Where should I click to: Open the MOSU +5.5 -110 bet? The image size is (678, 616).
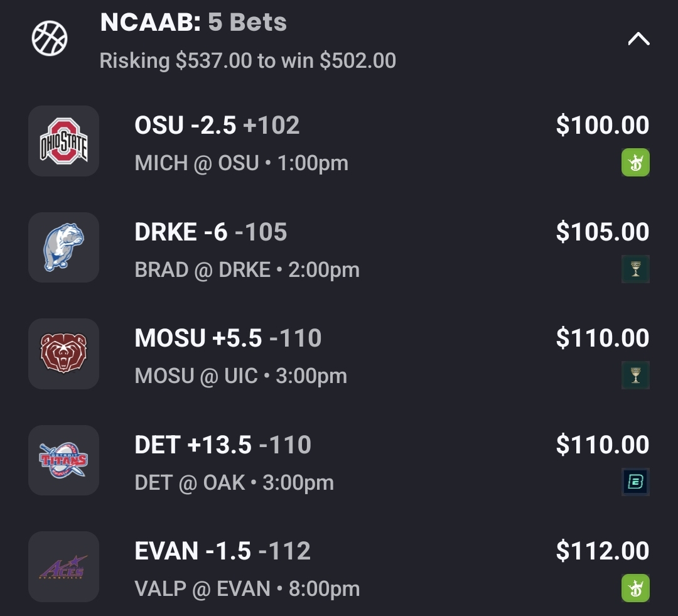227,338
